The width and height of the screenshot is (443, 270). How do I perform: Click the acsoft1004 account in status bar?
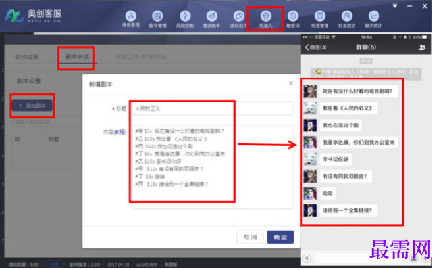147,264
